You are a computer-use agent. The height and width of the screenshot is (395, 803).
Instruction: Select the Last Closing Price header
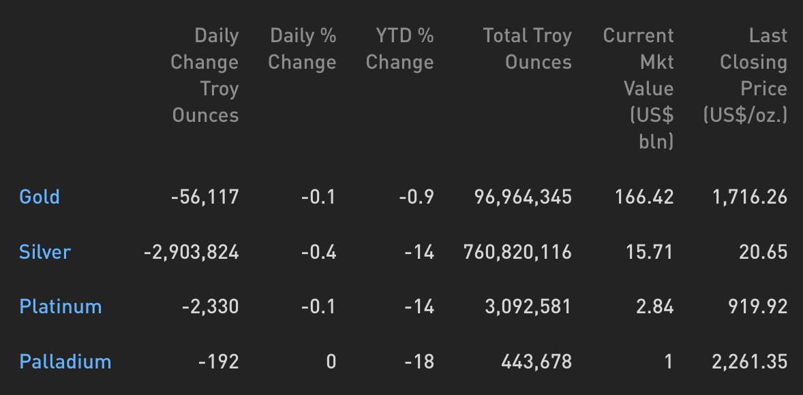745,75
